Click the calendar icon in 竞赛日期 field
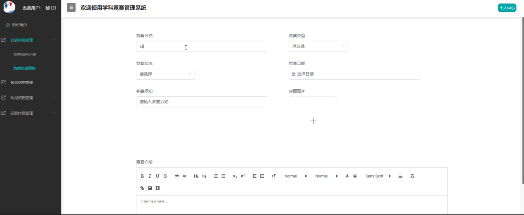Viewport: 524px width, 215px height. [x=294, y=74]
